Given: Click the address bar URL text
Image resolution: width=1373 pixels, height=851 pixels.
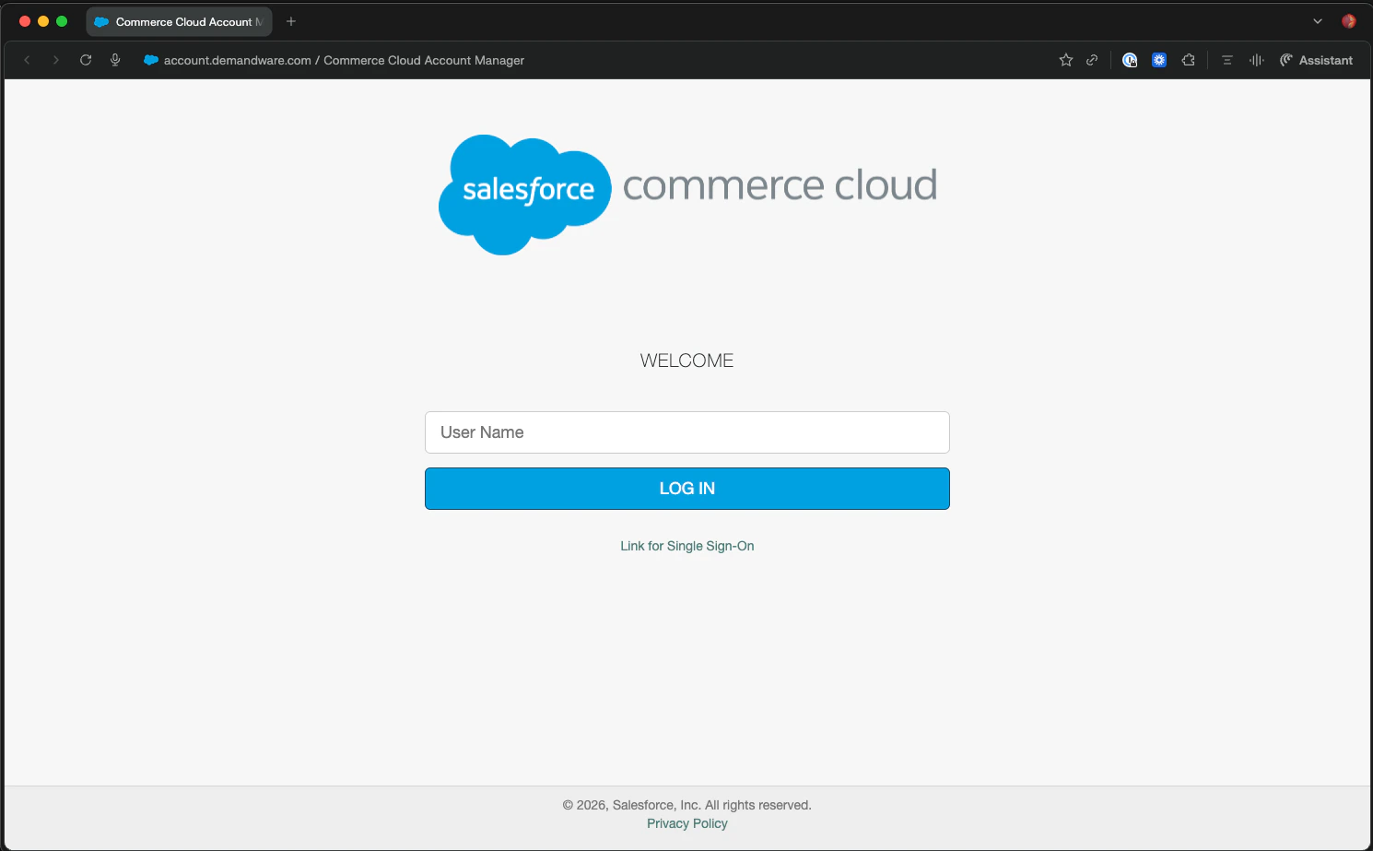Looking at the screenshot, I should (x=344, y=60).
